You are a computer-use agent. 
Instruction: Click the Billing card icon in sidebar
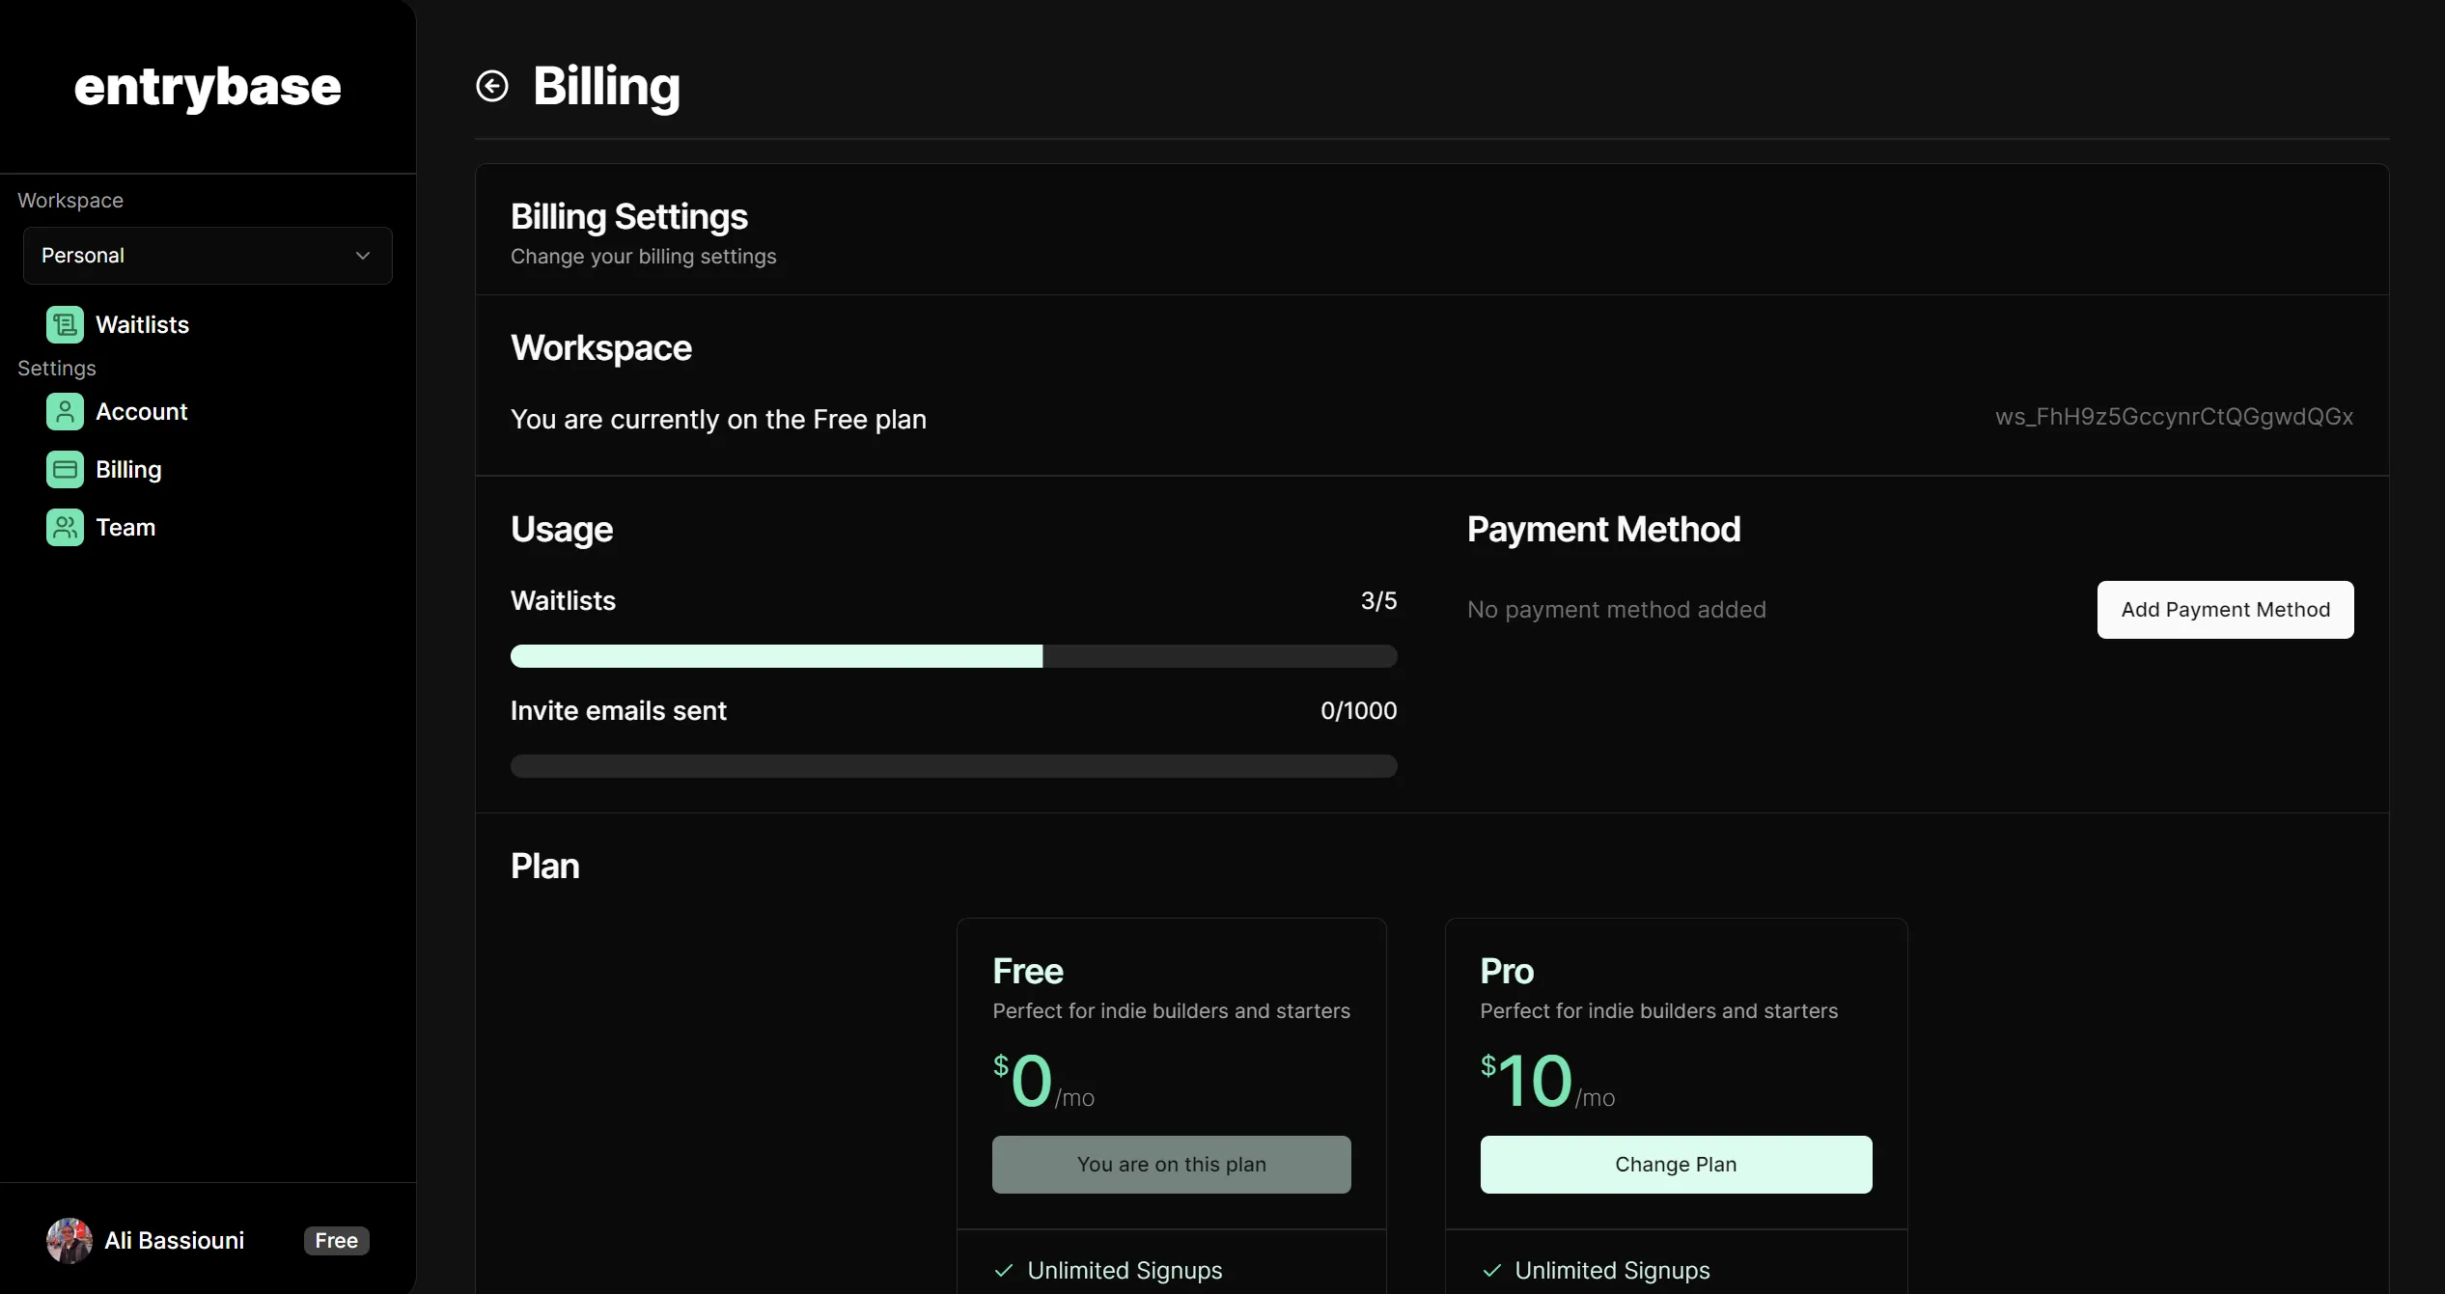tap(65, 470)
